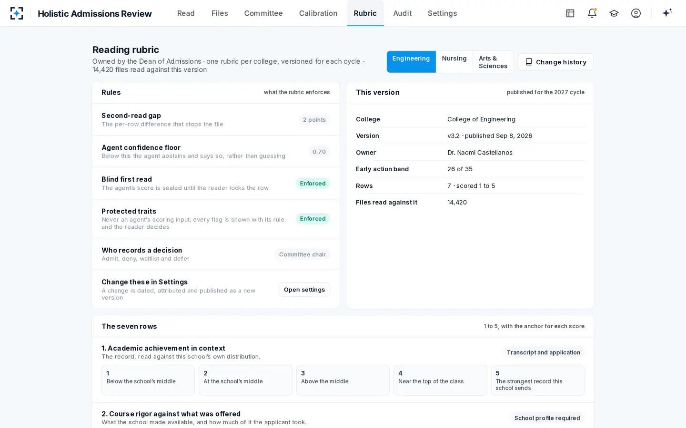Open the notifications bell
Viewport: 686px width, 428px height.
click(x=592, y=13)
